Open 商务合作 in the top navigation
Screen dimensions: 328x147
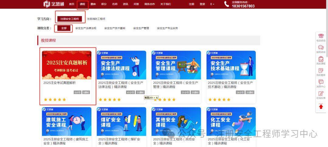click(149, 4)
